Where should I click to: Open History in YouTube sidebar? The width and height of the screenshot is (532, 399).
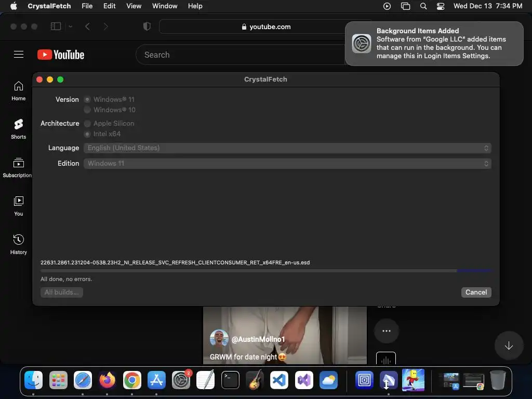(x=18, y=244)
